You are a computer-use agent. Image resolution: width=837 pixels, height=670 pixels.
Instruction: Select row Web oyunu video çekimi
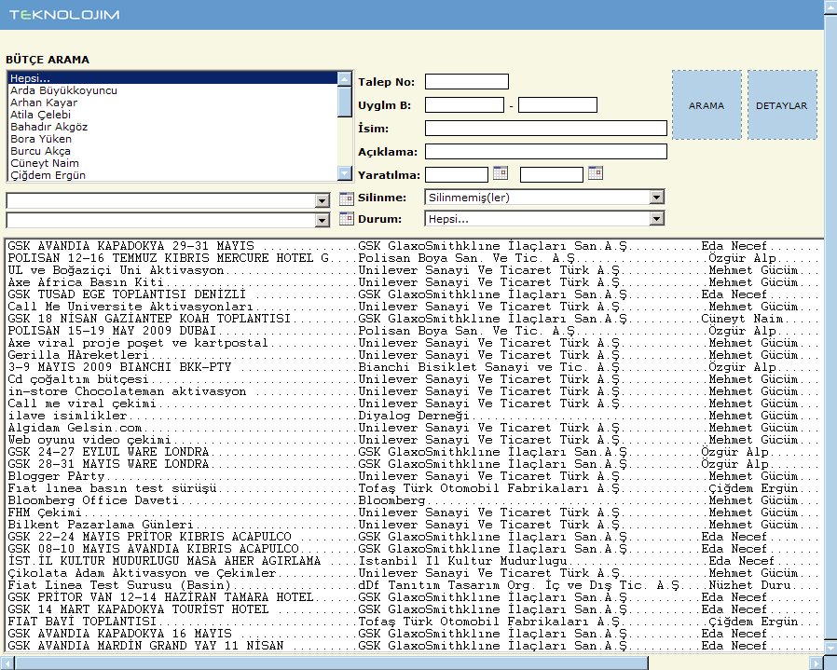tap(414, 440)
